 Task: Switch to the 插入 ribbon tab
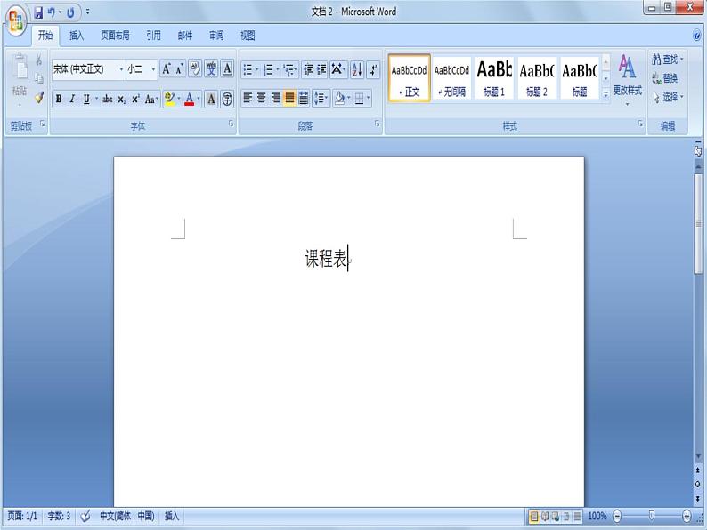pos(77,36)
